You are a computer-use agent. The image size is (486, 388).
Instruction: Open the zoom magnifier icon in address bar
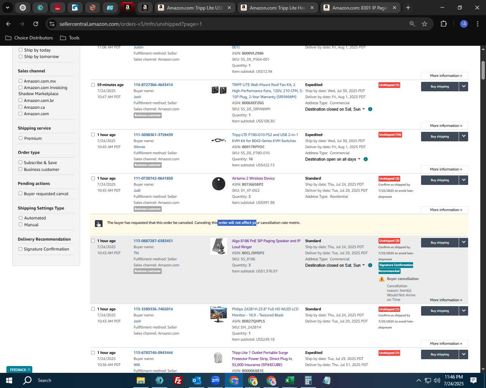pos(412,24)
